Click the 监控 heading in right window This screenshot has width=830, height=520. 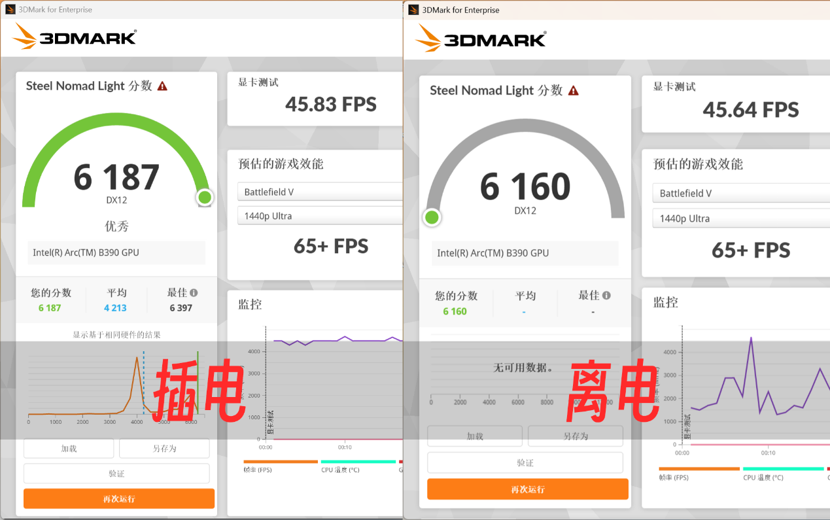666,302
